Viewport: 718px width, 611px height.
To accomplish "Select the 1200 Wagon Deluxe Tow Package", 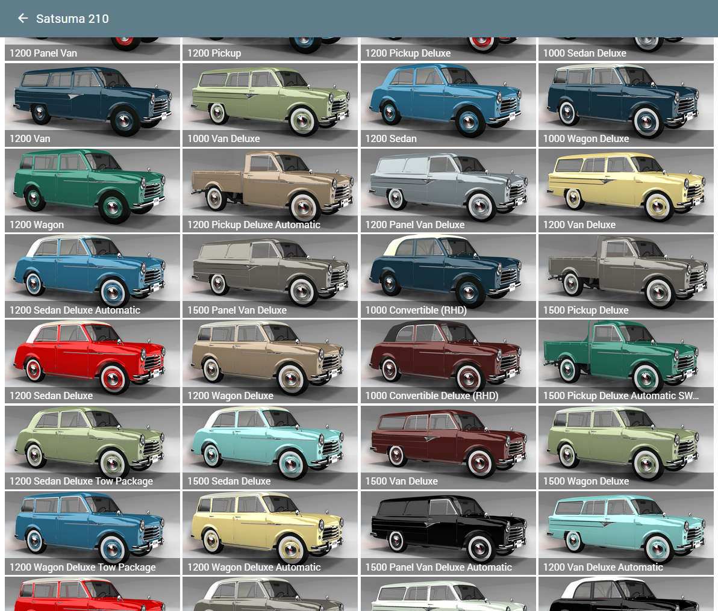I will pyautogui.click(x=93, y=533).
